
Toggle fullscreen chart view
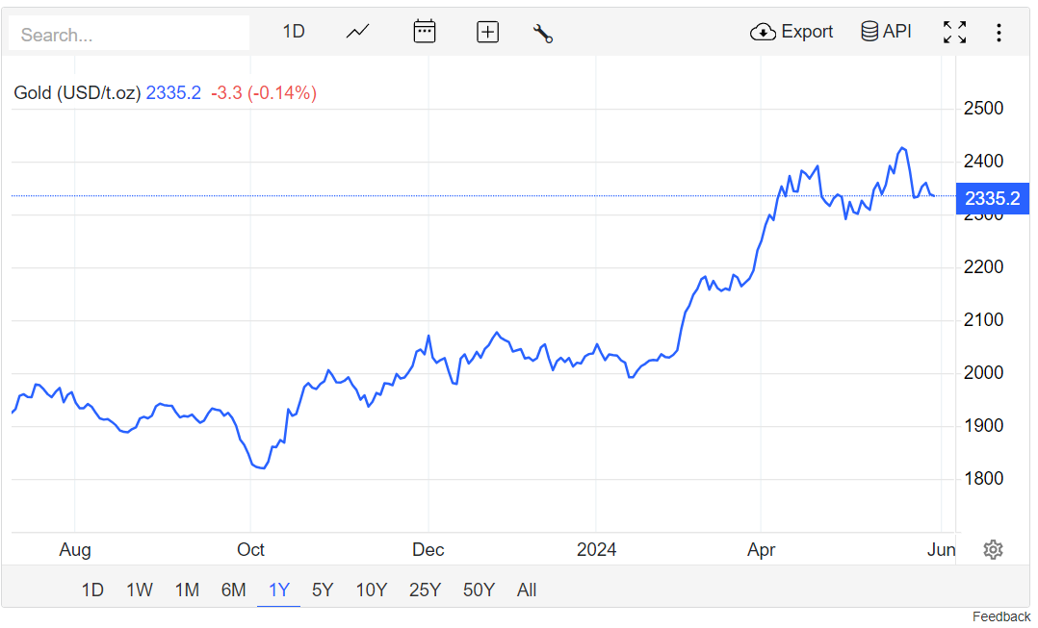954,32
